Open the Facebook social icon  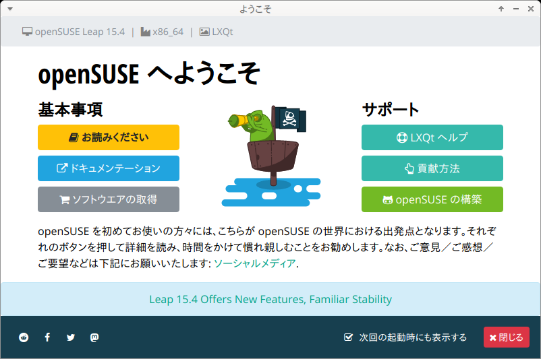[47, 337]
